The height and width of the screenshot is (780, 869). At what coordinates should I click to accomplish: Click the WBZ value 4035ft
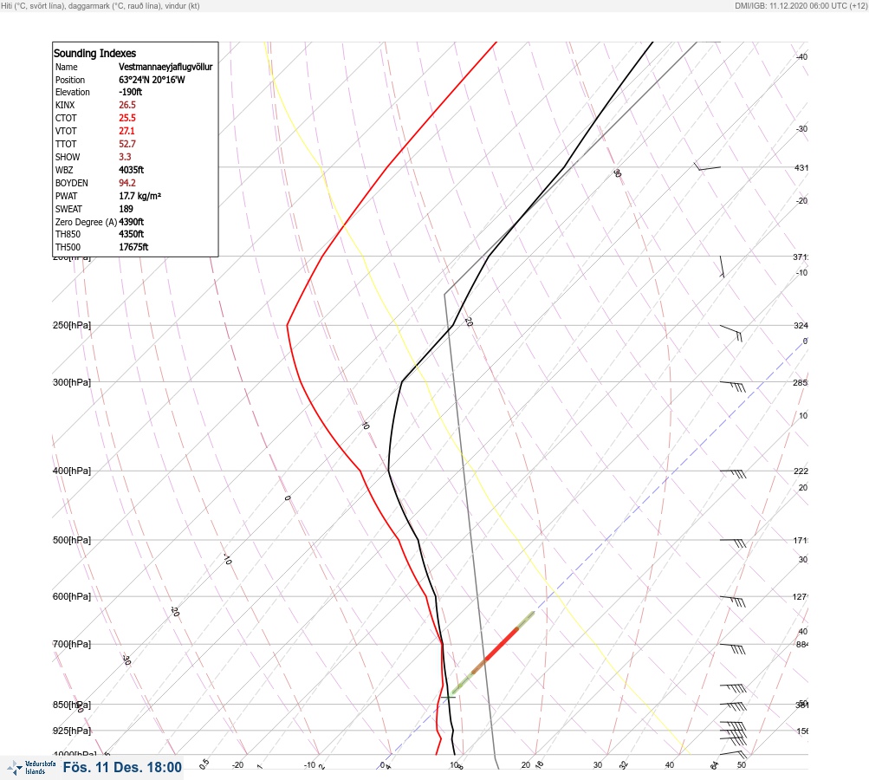pyautogui.click(x=132, y=170)
